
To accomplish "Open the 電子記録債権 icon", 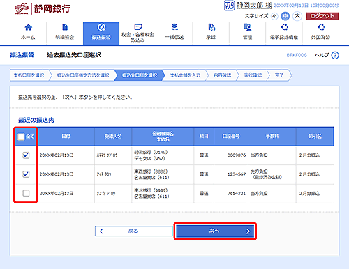I will [x=284, y=27].
